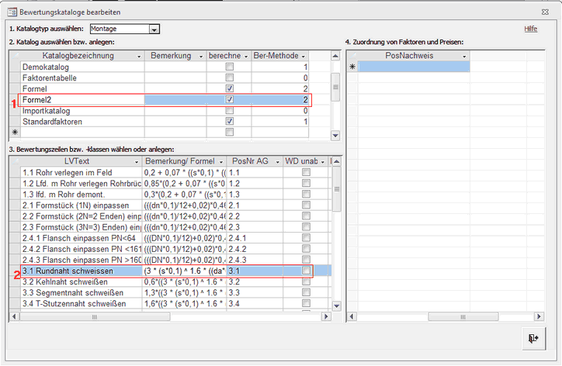Toggle berechne checkbox for Standardfaktoren
This screenshot has height=366, width=562.
point(229,122)
